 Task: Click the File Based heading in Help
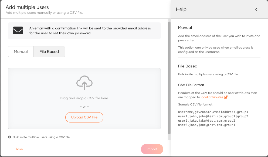point(188,66)
